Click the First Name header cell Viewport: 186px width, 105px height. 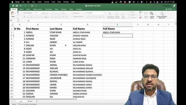(x=37, y=29)
